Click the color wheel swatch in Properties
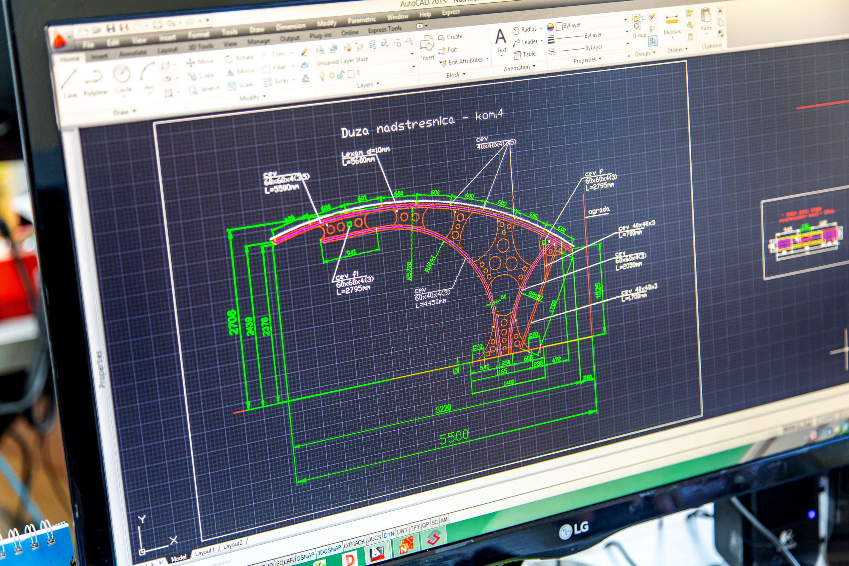Image resolution: width=849 pixels, height=566 pixels. 550,27
